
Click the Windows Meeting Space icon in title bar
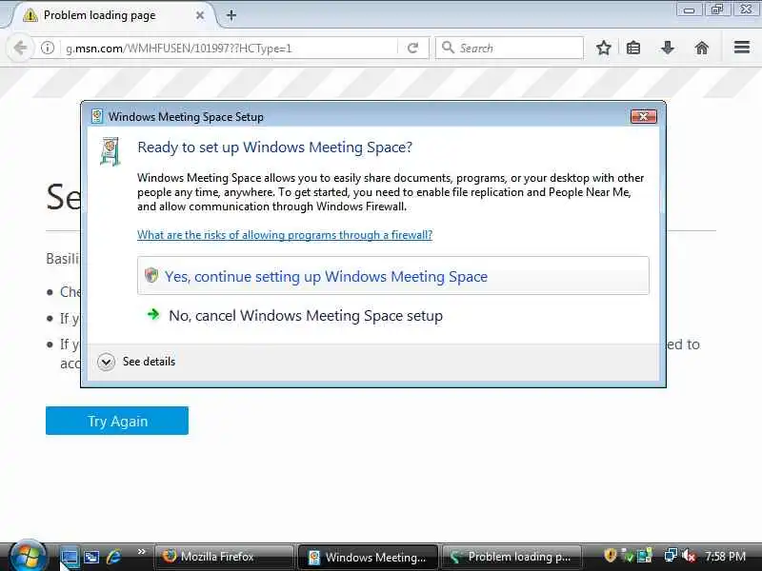(97, 116)
